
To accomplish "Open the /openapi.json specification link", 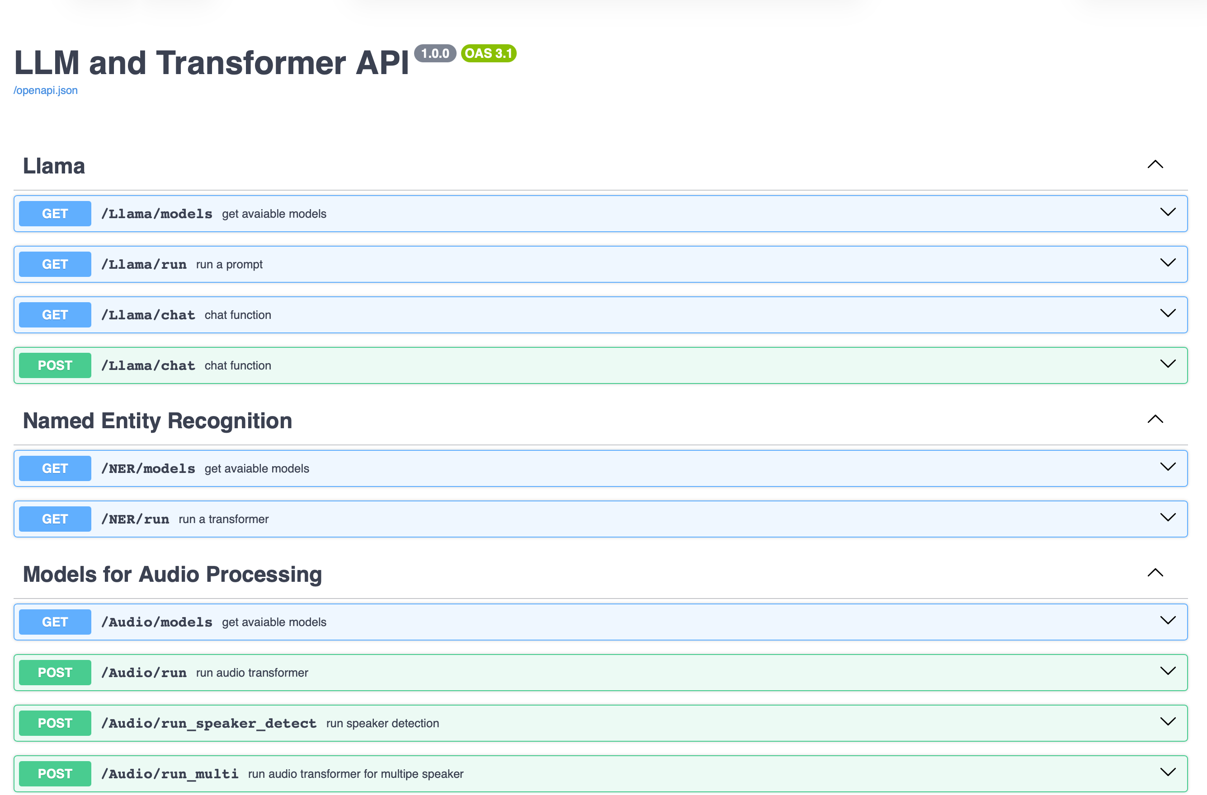I will pyautogui.click(x=45, y=90).
